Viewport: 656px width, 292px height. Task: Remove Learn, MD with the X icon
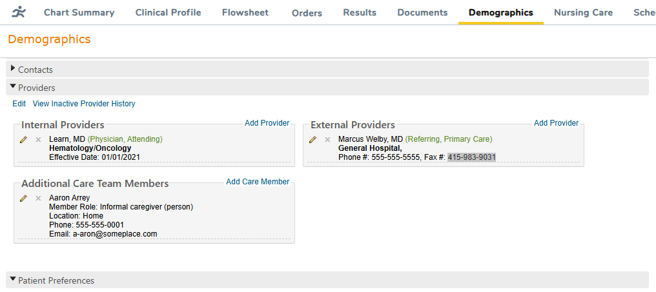point(38,139)
